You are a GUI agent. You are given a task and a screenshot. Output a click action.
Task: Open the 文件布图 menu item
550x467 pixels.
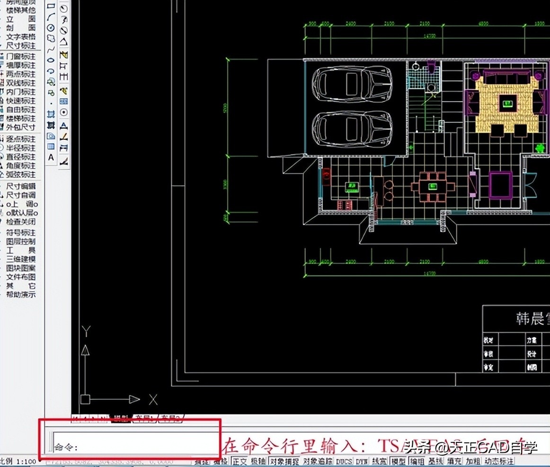[20, 277]
